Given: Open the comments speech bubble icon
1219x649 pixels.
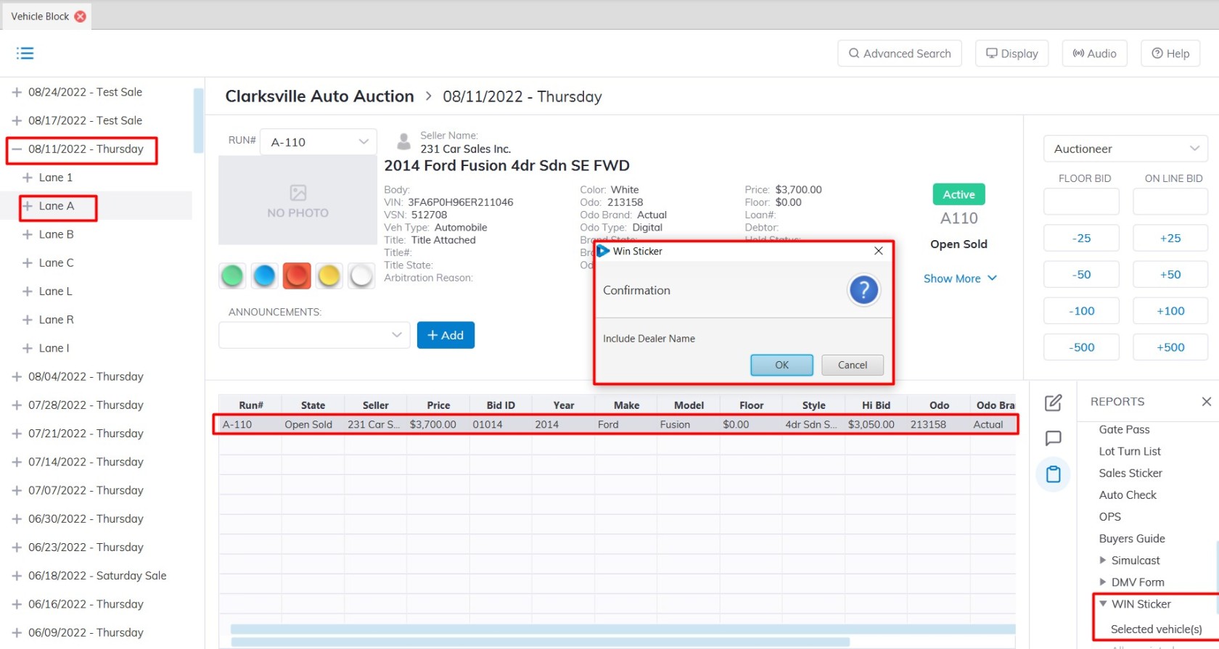Looking at the screenshot, I should (1053, 439).
